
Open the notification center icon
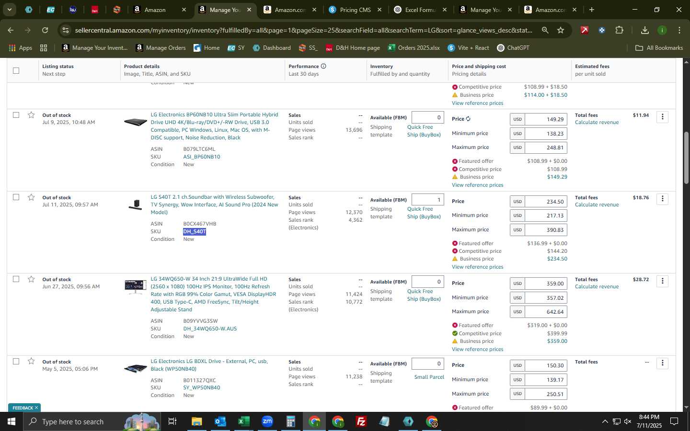(674, 421)
